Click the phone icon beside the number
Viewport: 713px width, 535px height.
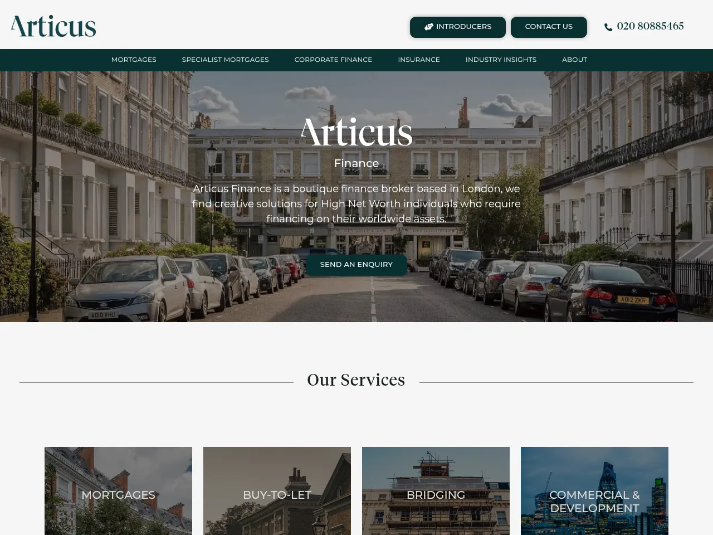click(608, 27)
